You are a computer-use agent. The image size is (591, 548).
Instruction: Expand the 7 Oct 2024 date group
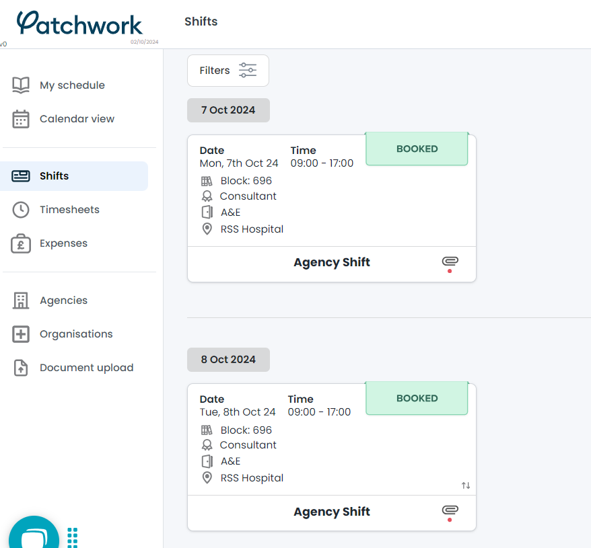click(x=228, y=110)
